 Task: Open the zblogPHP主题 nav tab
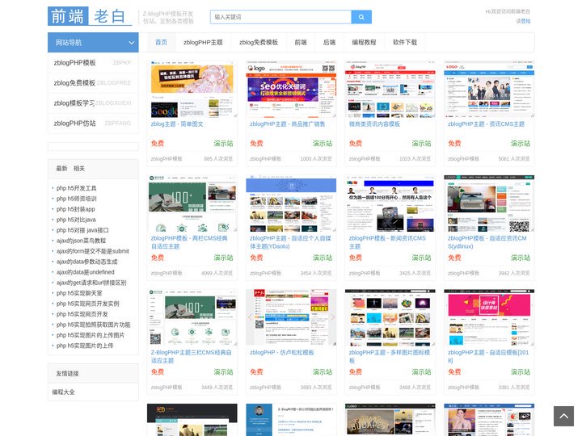pyautogui.click(x=203, y=42)
